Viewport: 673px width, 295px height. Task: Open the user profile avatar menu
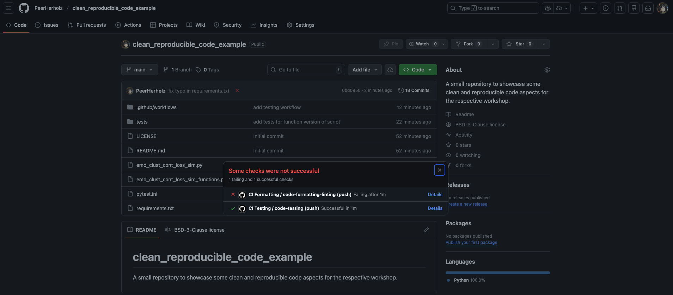(662, 8)
